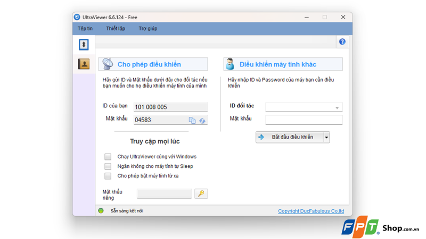This screenshot has height=239, width=426.
Task: Expand the ID đối tác dropdown list
Action: click(x=337, y=108)
